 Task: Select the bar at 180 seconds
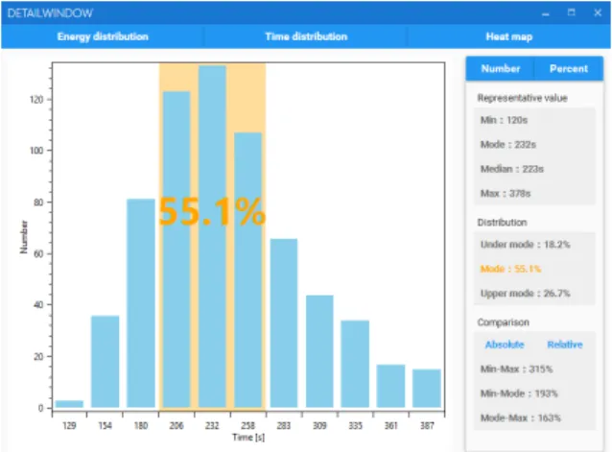click(140, 303)
